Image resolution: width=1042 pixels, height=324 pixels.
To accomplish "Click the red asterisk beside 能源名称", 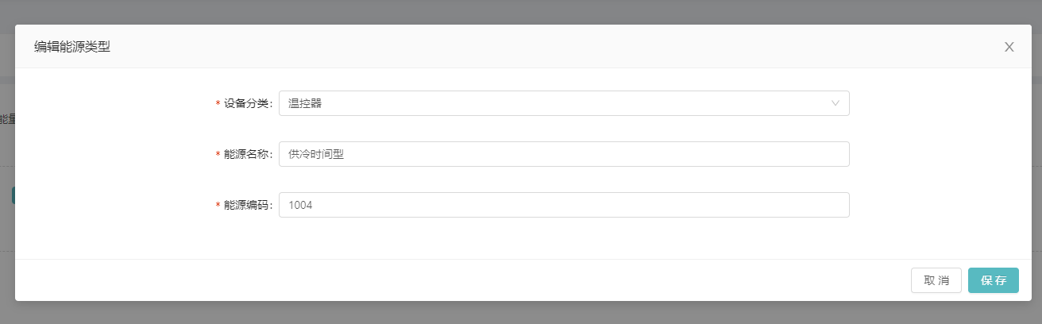I will [218, 155].
